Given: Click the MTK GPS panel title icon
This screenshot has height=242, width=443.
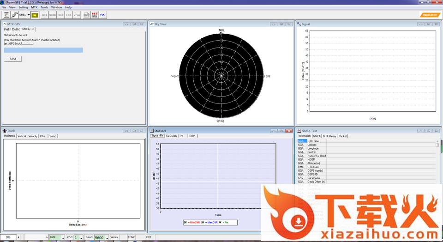Looking at the screenshot, I should [x=5, y=24].
